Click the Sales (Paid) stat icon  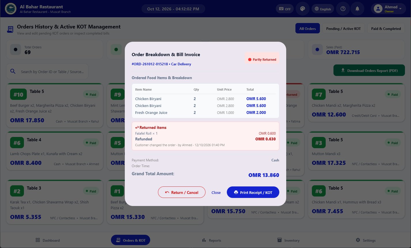317,49
